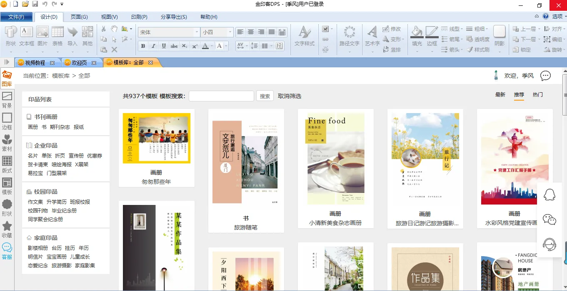Viewport: 567px width, 291px height.
Task: Expand the 小四 font size dropdown
Action: [x=230, y=32]
